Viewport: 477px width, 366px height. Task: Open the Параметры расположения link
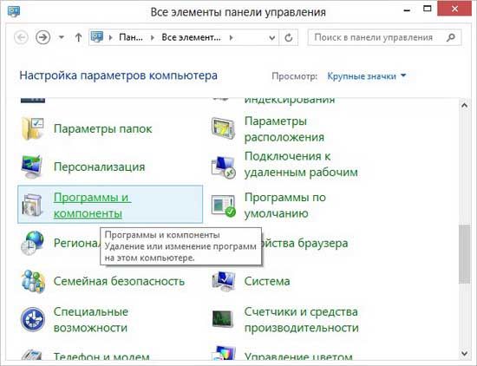click(x=284, y=129)
